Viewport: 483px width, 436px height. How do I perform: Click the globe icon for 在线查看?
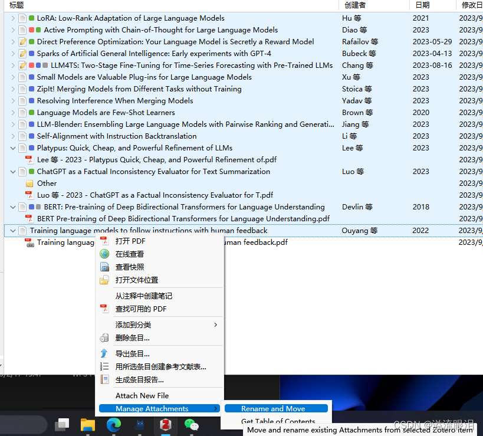[104, 254]
